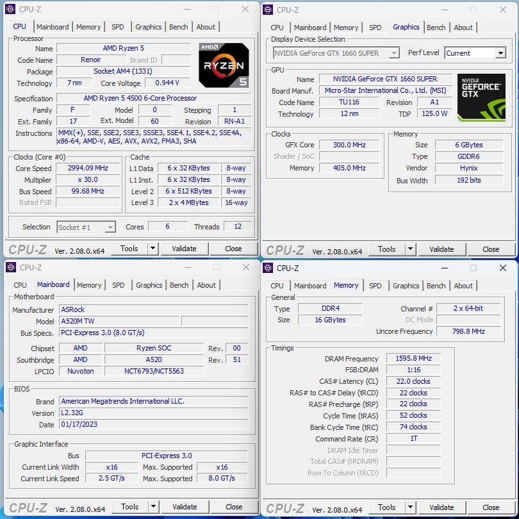The width and height of the screenshot is (519, 519).
Task: Click the CPU-Z app icon in the CPU-tab window
Action: tap(10, 9)
